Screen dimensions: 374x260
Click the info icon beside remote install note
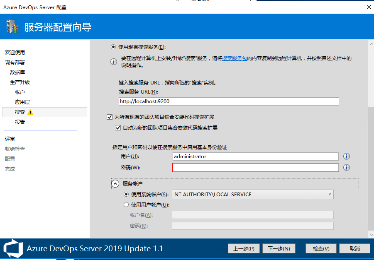(113, 62)
